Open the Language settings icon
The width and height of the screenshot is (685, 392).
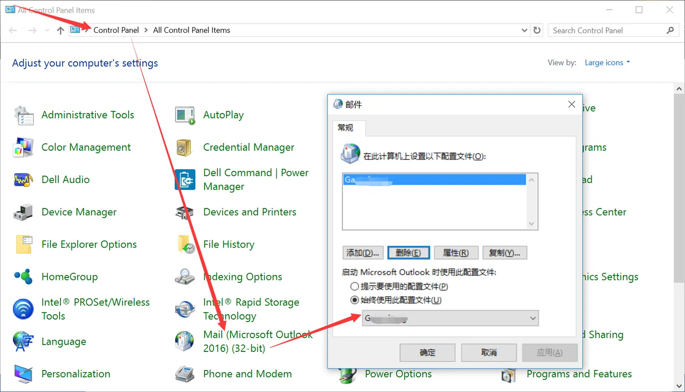[x=23, y=342]
